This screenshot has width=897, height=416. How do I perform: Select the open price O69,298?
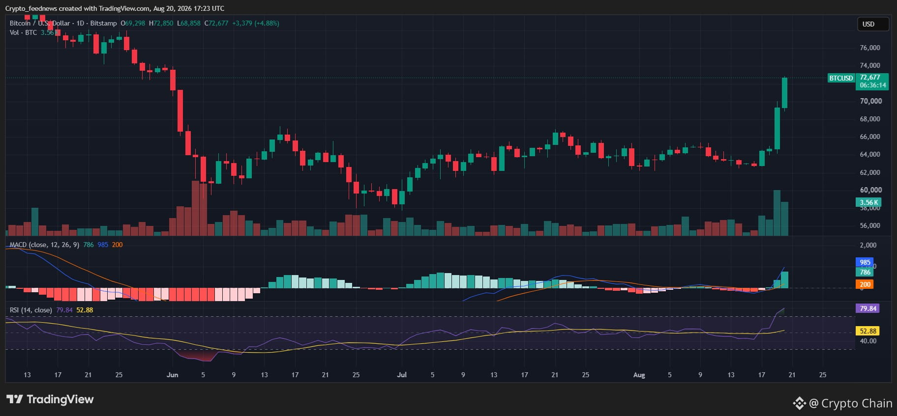tap(133, 23)
